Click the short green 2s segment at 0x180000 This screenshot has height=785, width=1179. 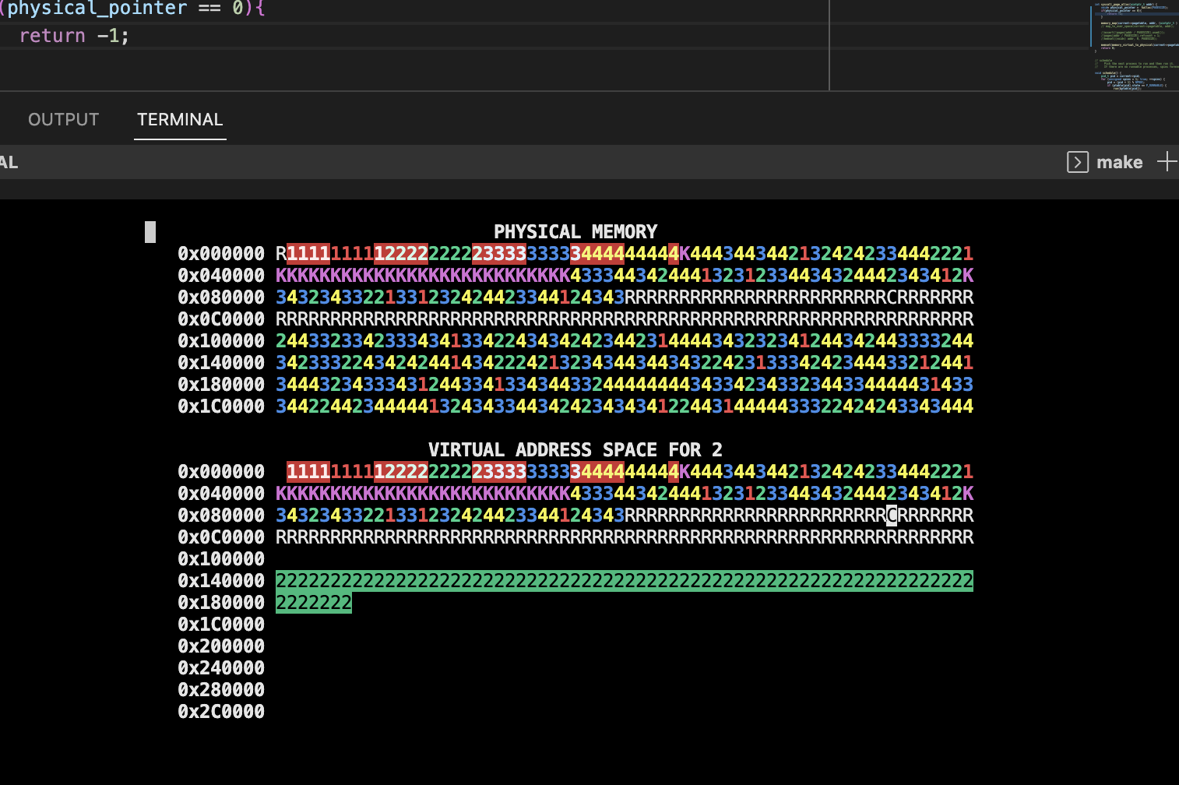click(314, 603)
